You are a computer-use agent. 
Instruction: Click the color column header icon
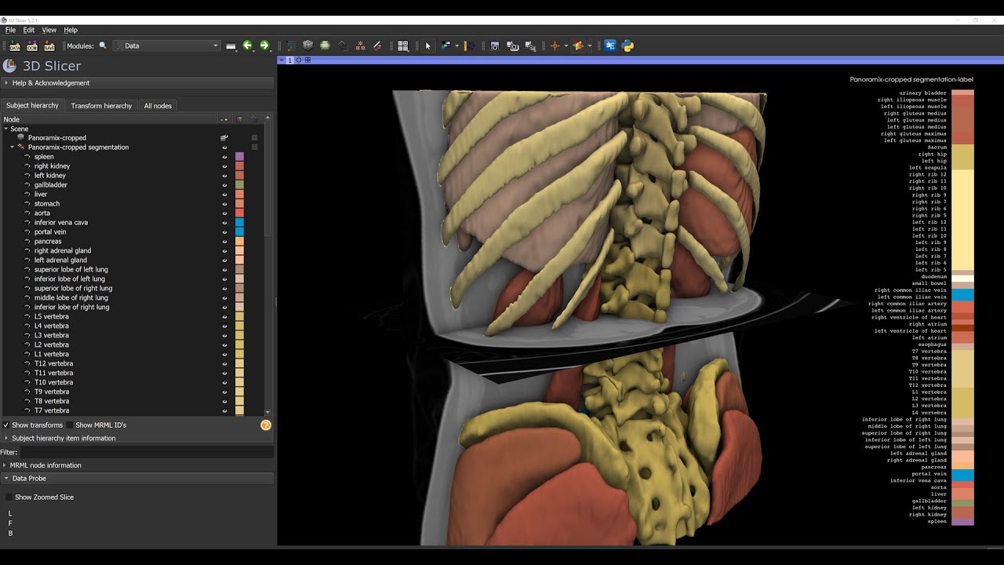pyautogui.click(x=239, y=119)
